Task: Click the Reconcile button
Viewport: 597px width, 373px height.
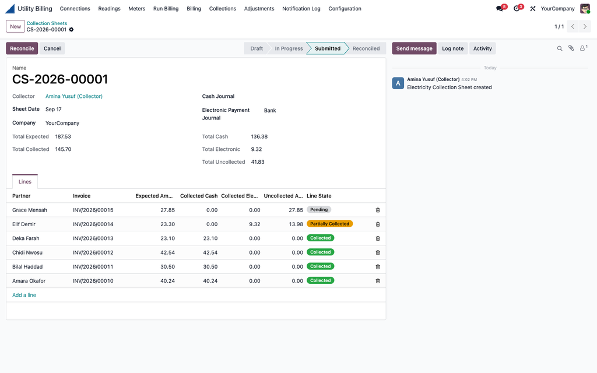Action: pos(22,48)
